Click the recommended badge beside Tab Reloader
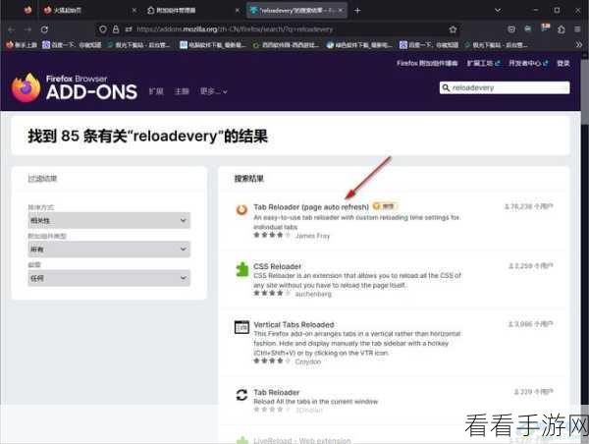The height and width of the screenshot is (444, 589). (x=384, y=206)
